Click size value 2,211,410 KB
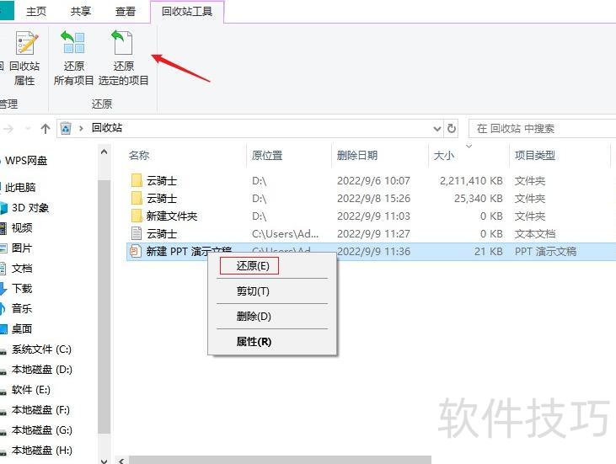The image size is (616, 464). tap(471, 180)
